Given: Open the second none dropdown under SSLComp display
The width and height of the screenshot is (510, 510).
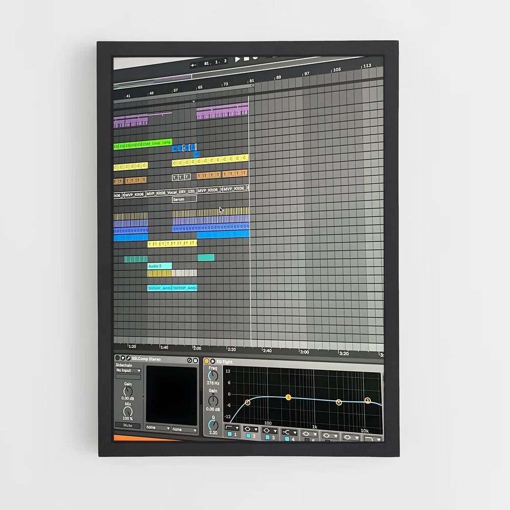Looking at the screenshot, I should click(185, 429).
